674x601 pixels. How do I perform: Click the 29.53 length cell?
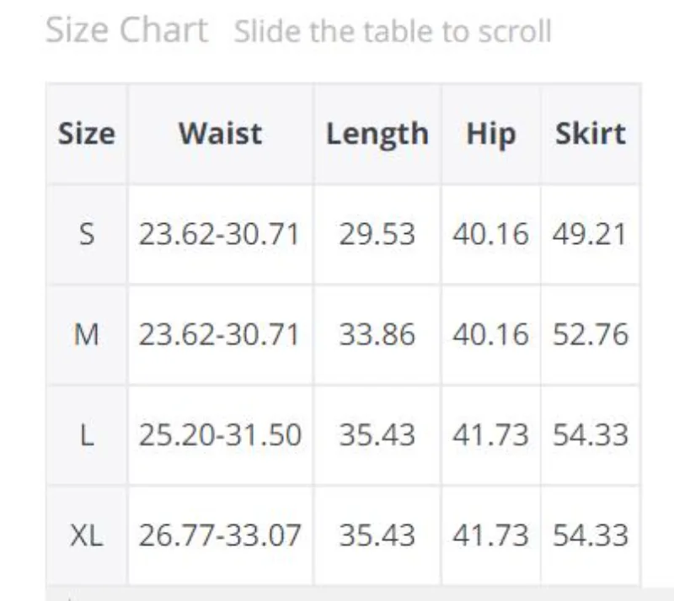[377, 234]
